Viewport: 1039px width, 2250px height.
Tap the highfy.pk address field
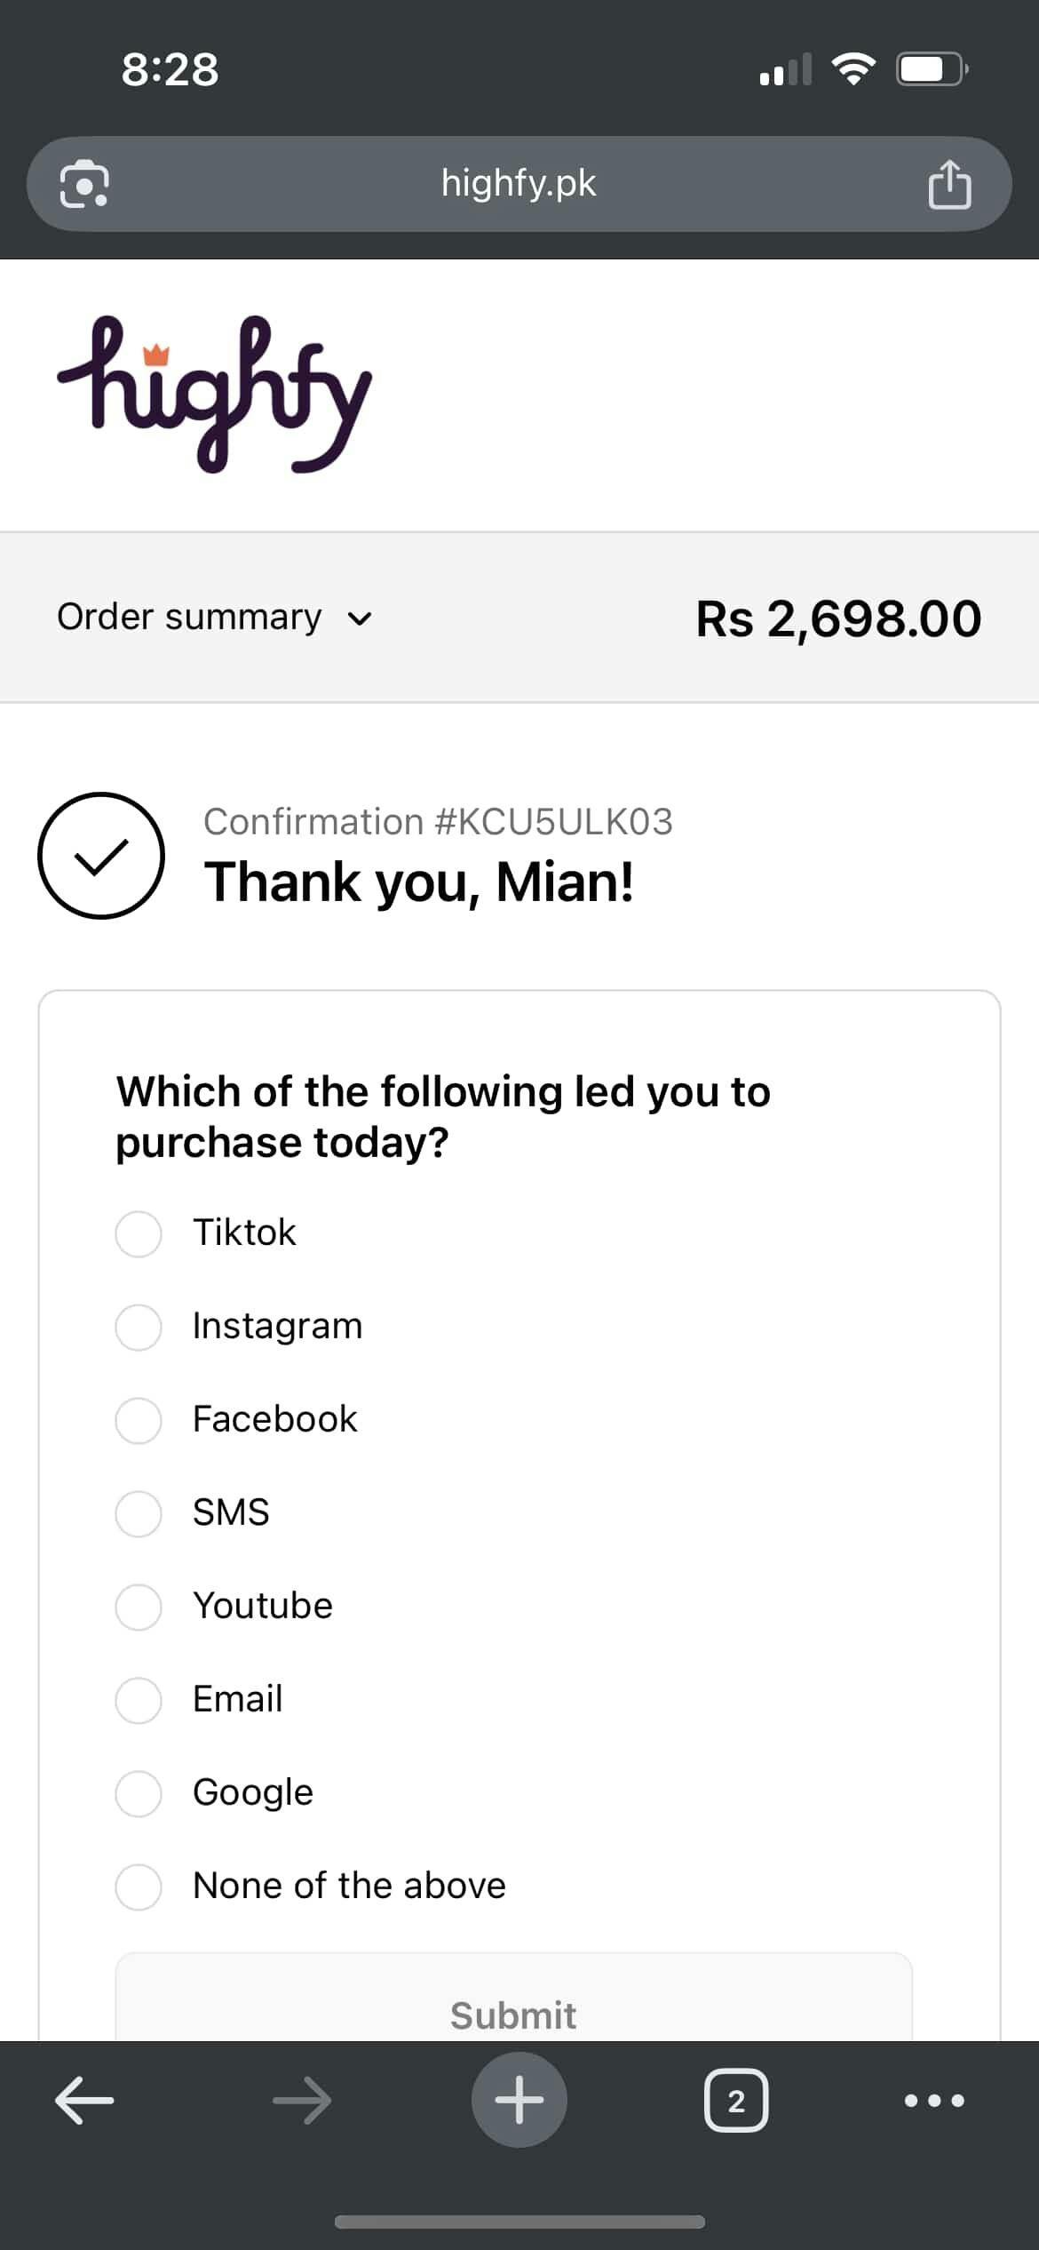519,184
